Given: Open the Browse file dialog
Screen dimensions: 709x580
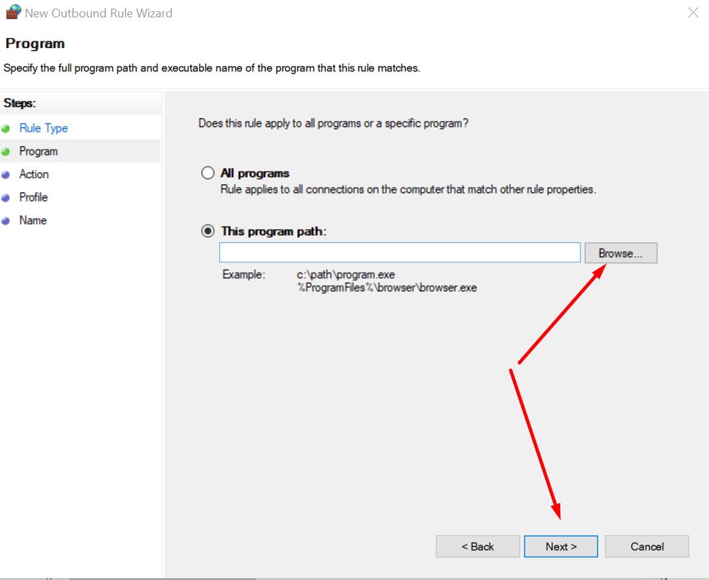Looking at the screenshot, I should (620, 253).
